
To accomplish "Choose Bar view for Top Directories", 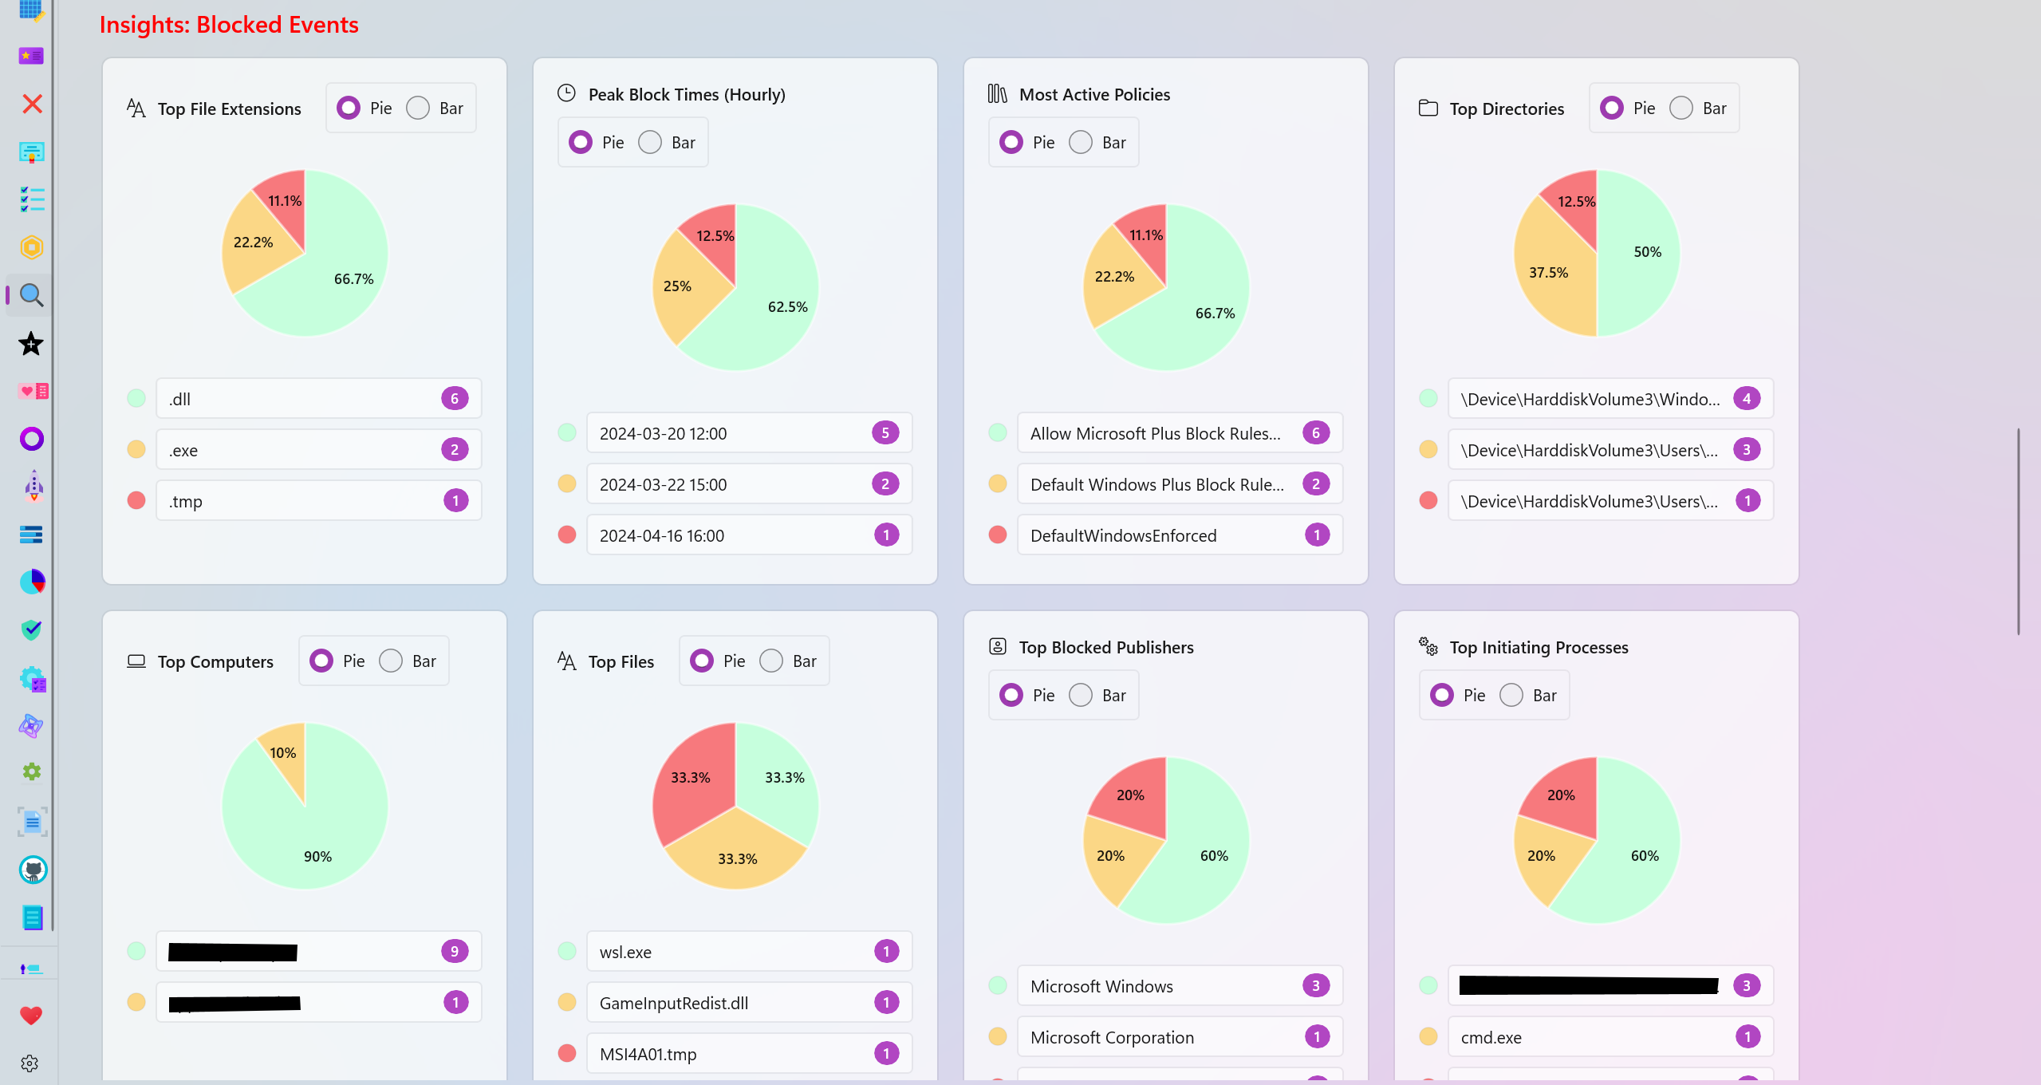I will point(1681,108).
